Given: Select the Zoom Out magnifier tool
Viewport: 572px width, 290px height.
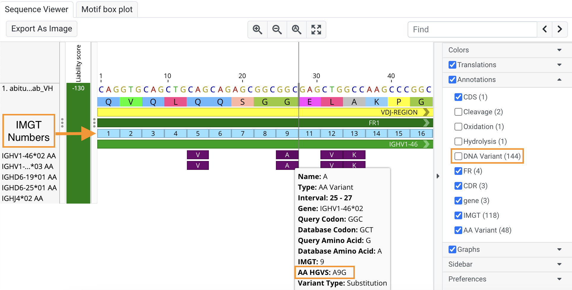Looking at the screenshot, I should [x=277, y=29].
